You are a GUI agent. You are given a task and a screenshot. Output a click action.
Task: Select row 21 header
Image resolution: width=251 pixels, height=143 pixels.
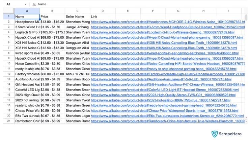coord(9,121)
